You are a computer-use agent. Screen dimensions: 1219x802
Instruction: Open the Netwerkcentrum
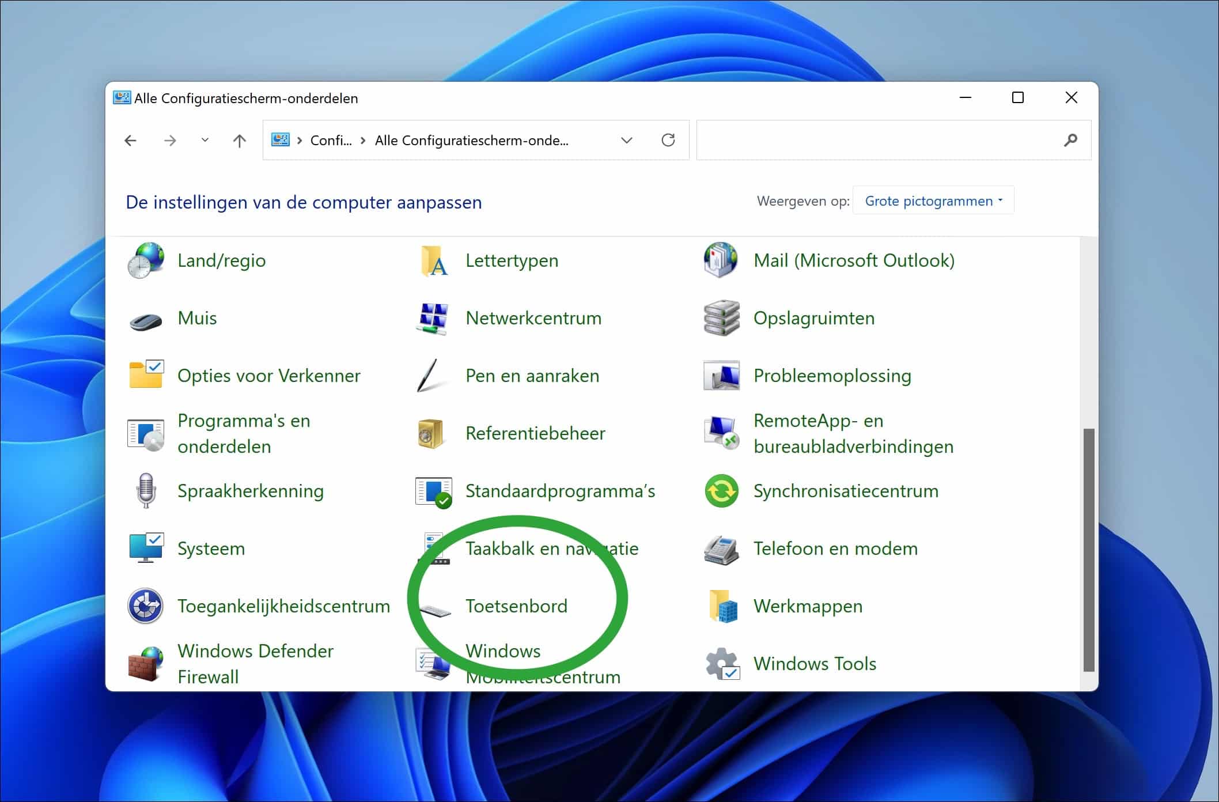point(533,317)
